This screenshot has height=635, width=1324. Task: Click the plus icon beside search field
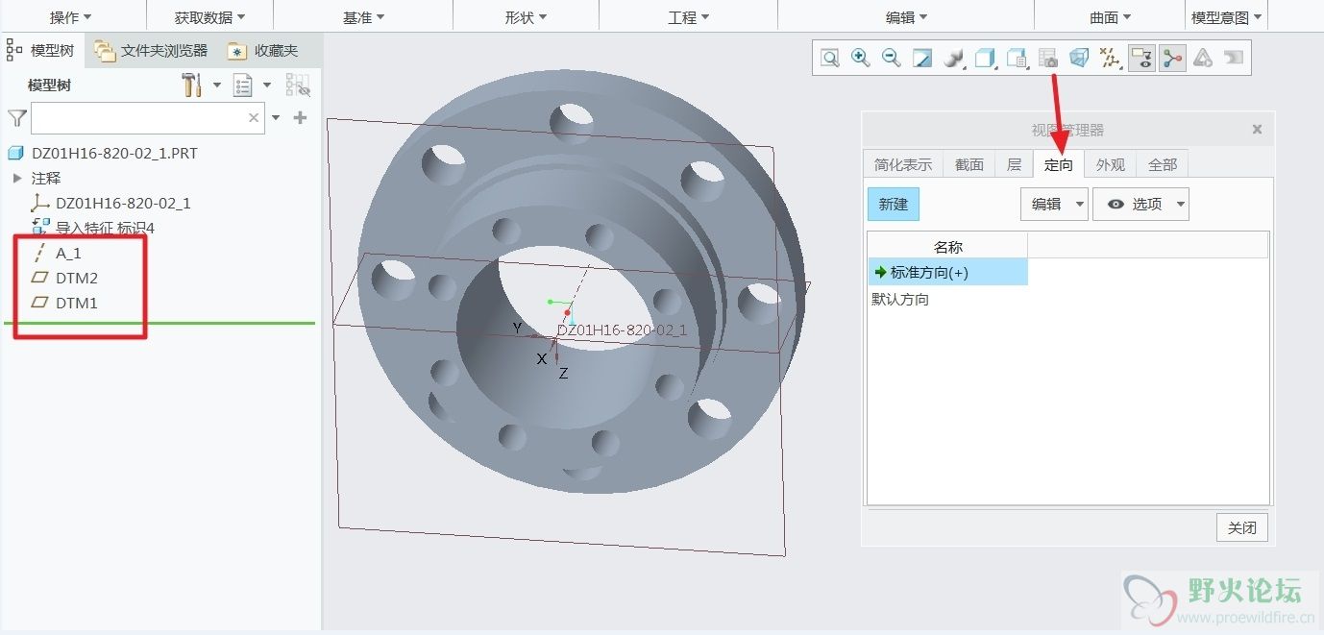pyautogui.click(x=300, y=117)
